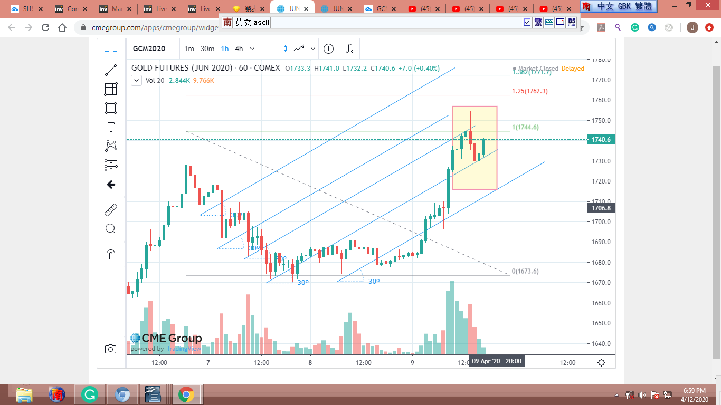The image size is (721, 405).
Task: Switch to the GCM browser tab
Action: [x=379, y=9]
